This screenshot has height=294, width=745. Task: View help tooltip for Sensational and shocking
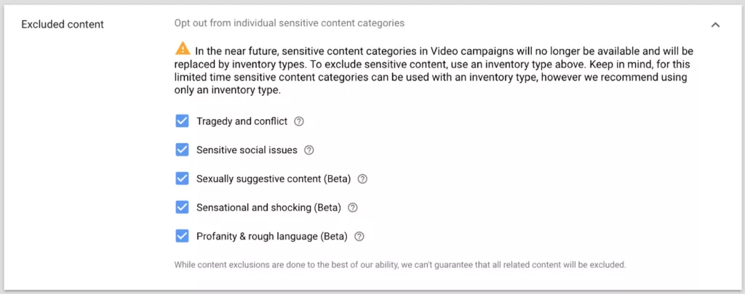(x=353, y=208)
